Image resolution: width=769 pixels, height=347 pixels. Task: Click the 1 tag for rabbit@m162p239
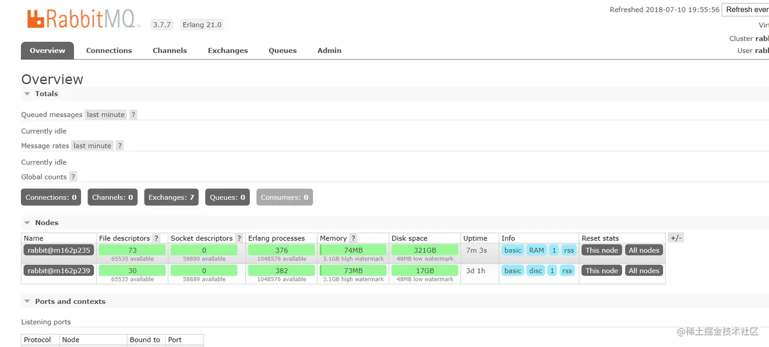coord(552,271)
